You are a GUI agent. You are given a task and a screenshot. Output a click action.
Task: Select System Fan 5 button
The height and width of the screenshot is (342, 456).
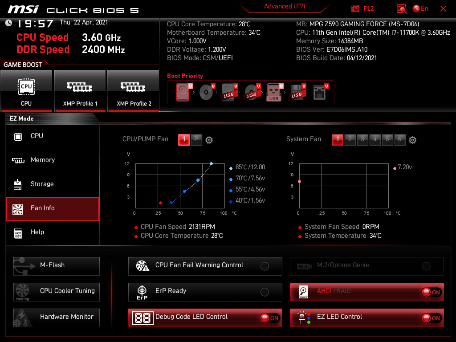(x=388, y=140)
